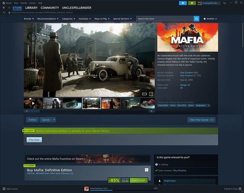Expand the Categories store menu
This screenshot has height=193, width=244.
click(68, 19)
